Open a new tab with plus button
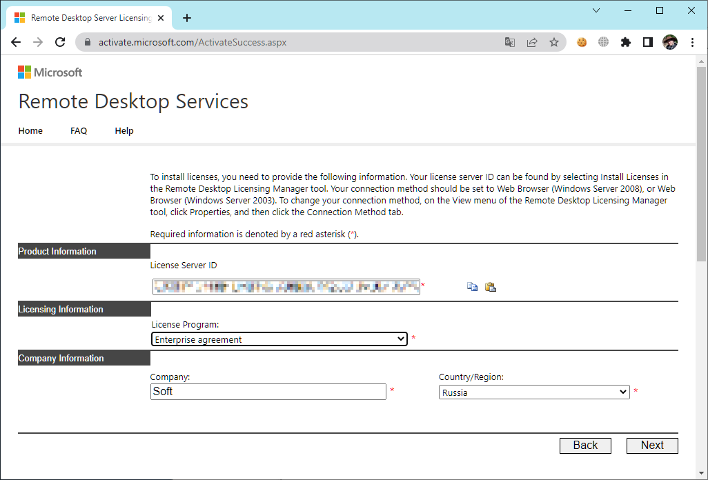 pyautogui.click(x=187, y=18)
